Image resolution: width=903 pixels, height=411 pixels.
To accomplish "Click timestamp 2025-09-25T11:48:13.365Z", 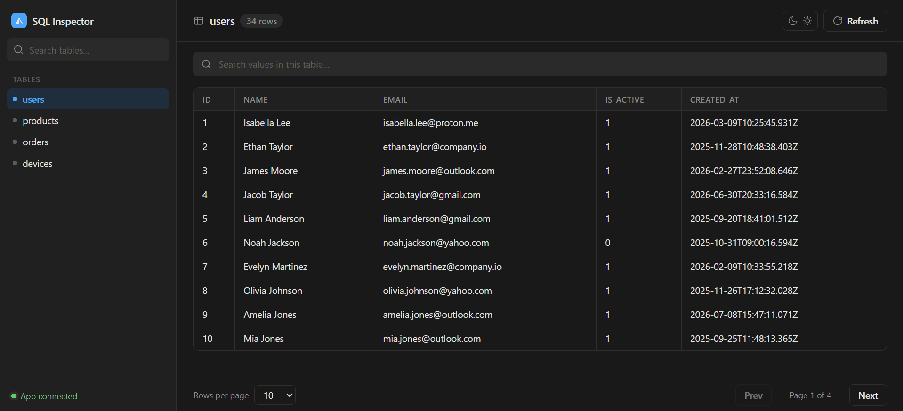I will pyautogui.click(x=744, y=339).
